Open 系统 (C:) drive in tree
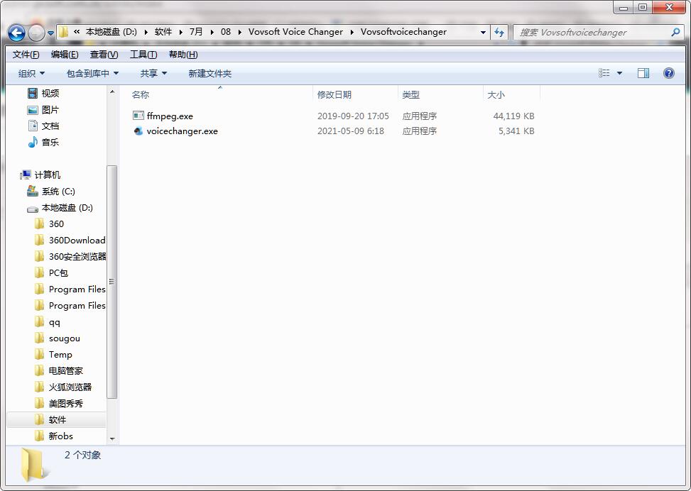The width and height of the screenshot is (691, 491). (50, 191)
